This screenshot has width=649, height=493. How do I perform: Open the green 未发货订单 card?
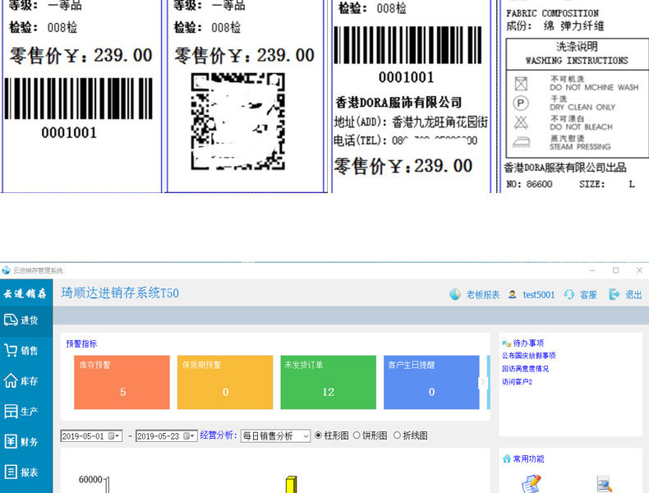(x=329, y=382)
